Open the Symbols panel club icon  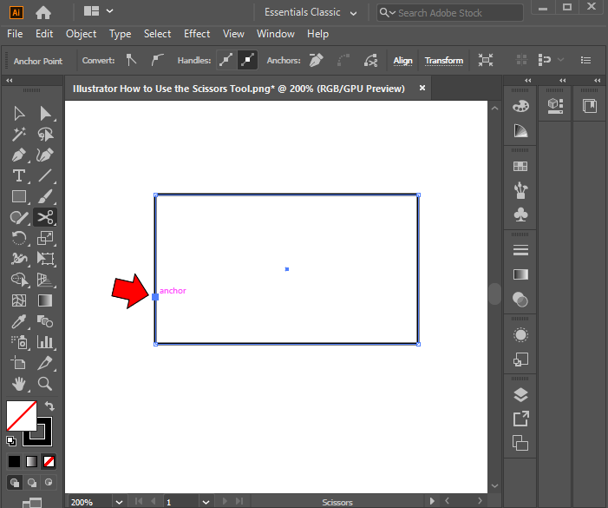520,214
